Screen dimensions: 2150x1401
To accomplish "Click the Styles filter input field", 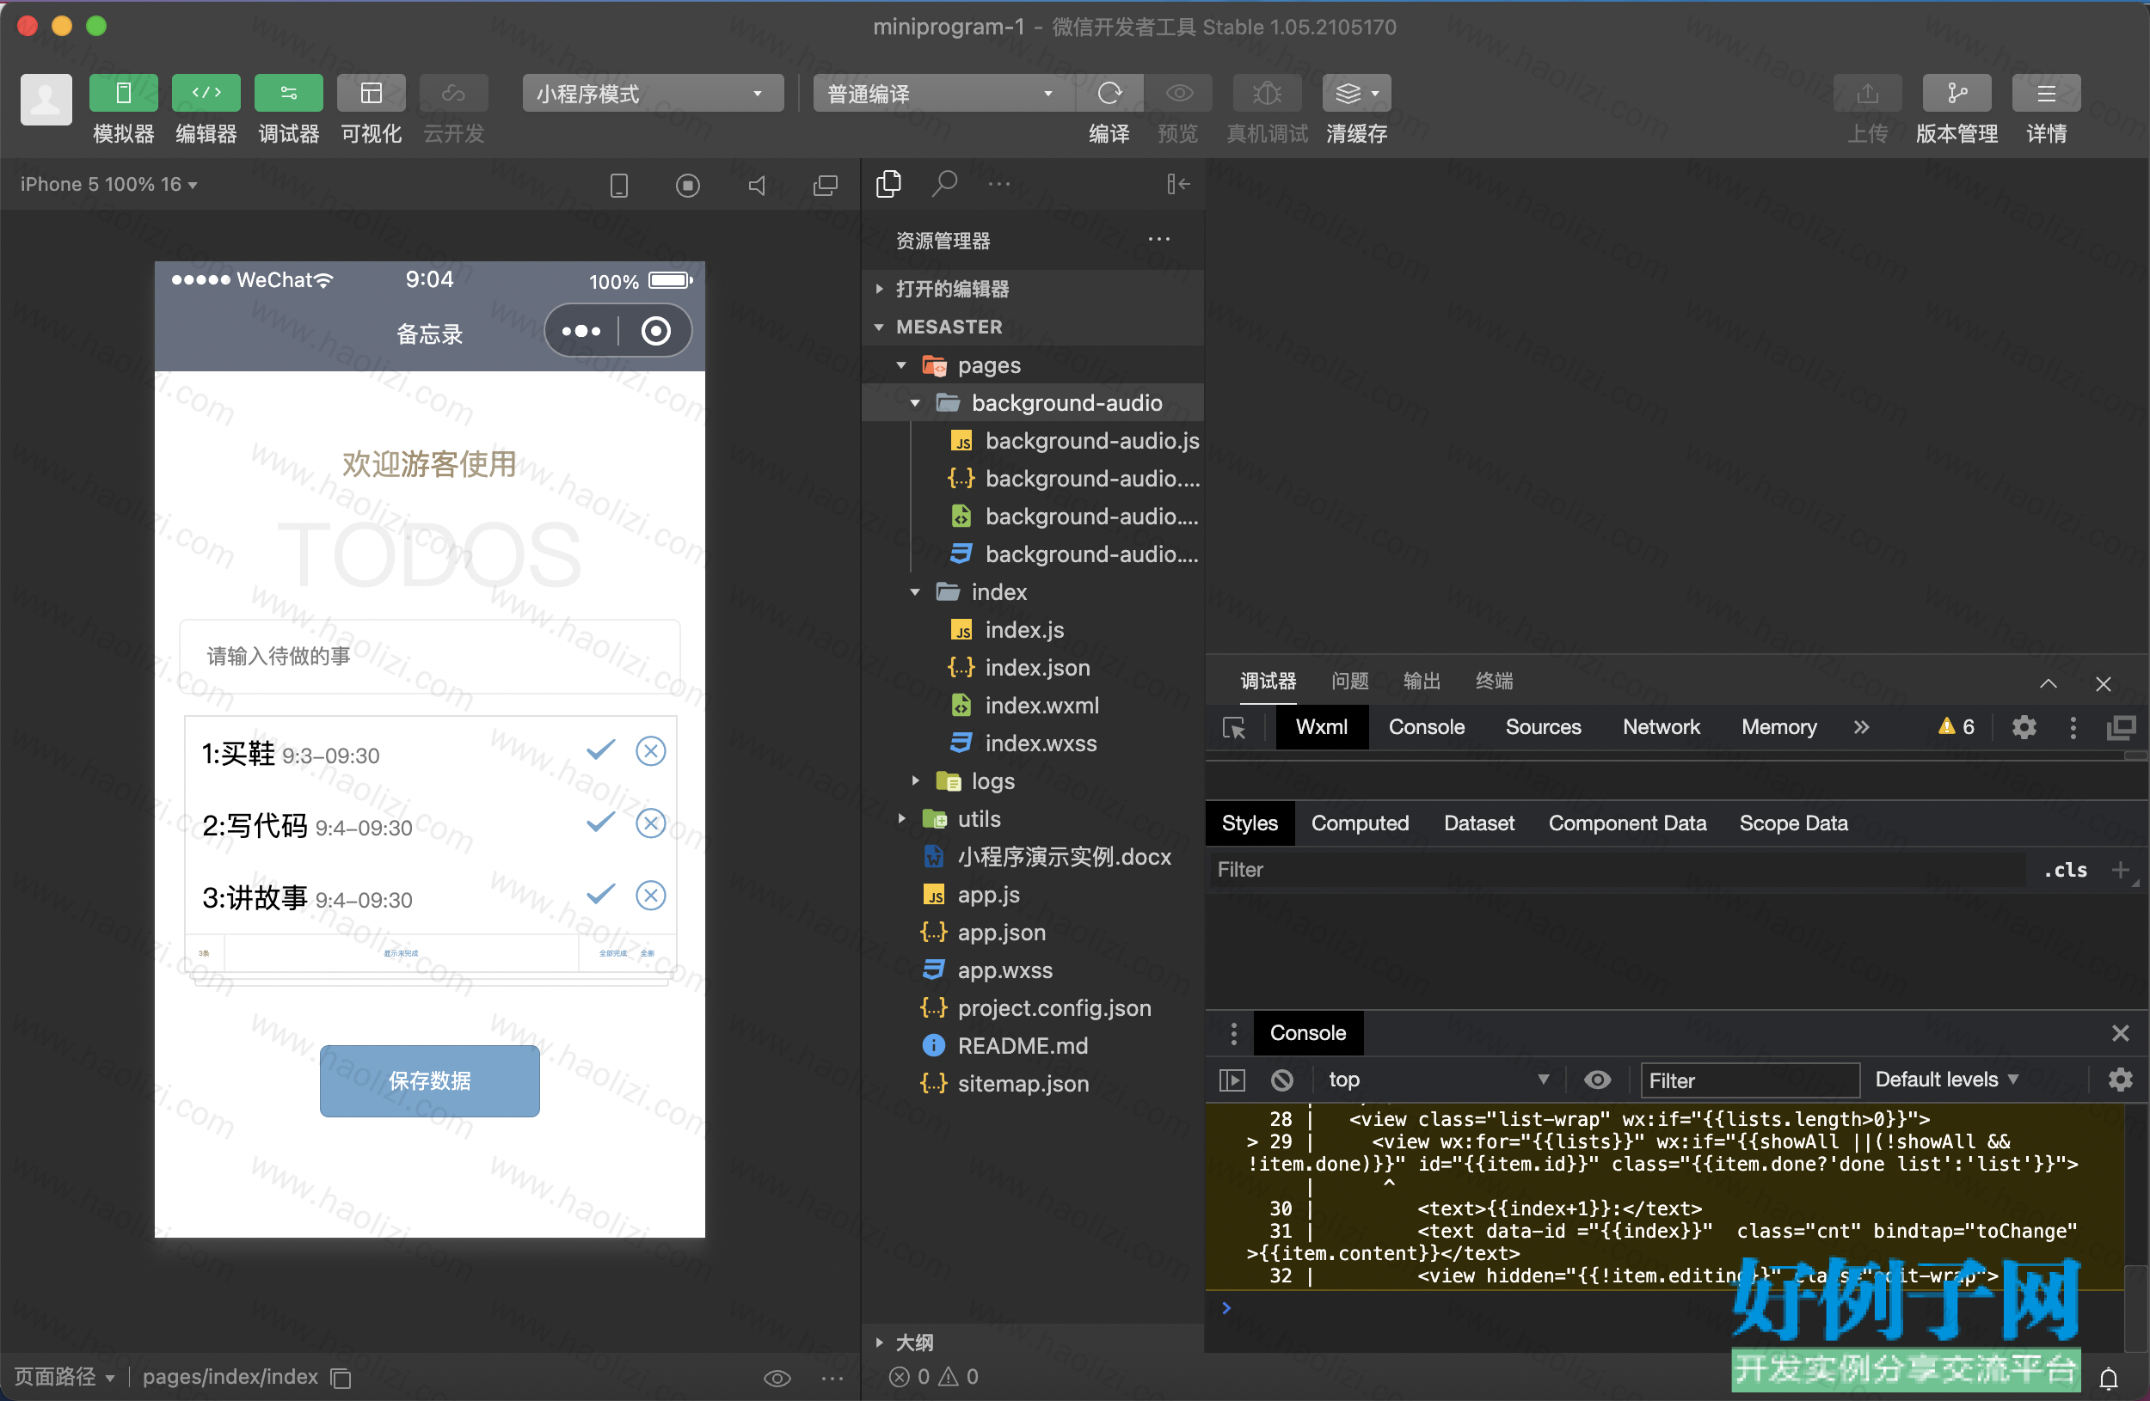I will coord(1617,869).
